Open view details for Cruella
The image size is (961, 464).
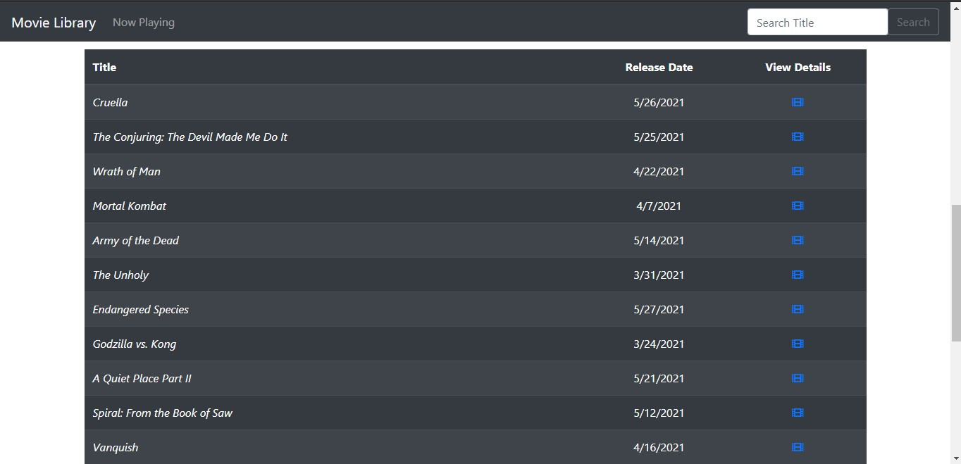coord(797,102)
